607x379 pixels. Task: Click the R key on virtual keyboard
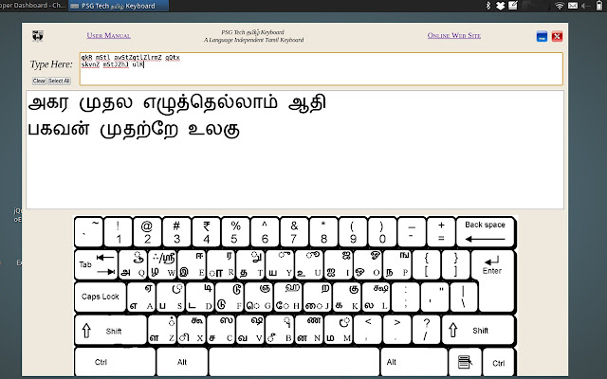pos(221,265)
